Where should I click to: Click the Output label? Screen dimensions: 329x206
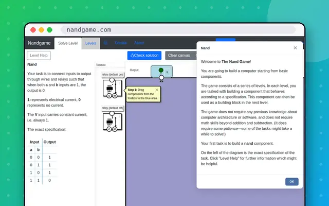point(134,70)
